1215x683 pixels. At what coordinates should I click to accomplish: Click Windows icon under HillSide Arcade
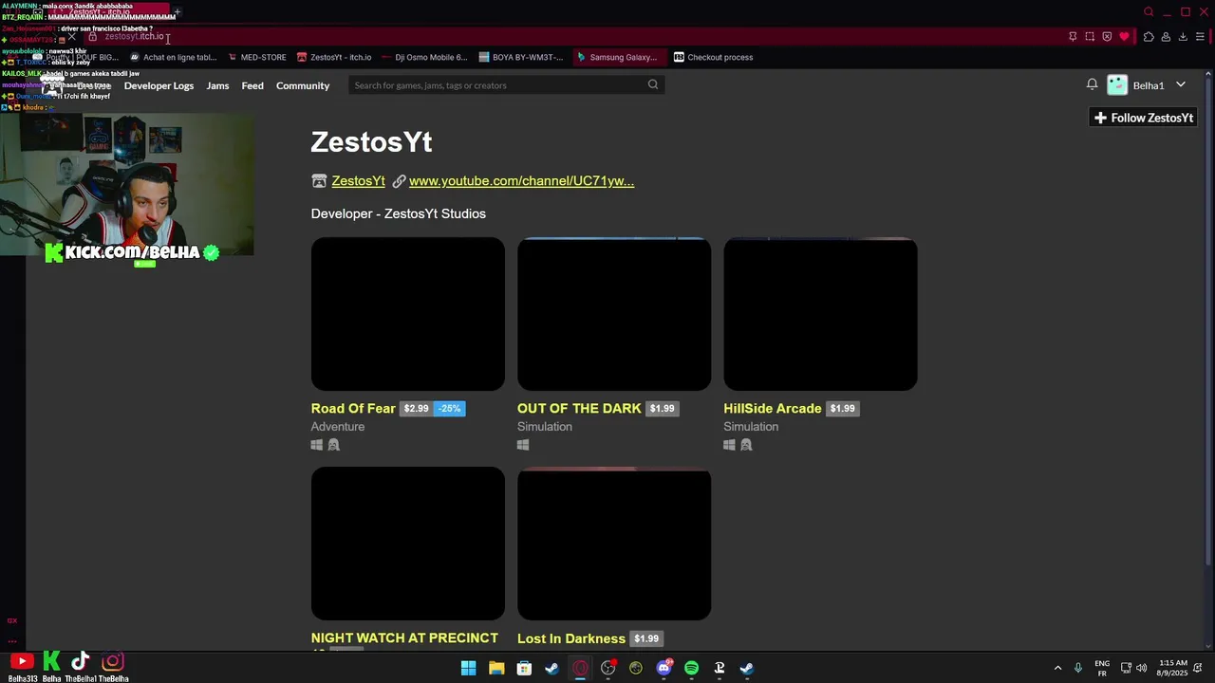click(729, 445)
